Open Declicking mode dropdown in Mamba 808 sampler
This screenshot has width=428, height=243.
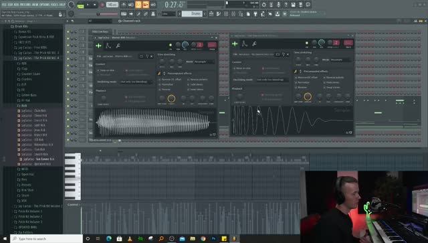pyautogui.click(x=136, y=82)
